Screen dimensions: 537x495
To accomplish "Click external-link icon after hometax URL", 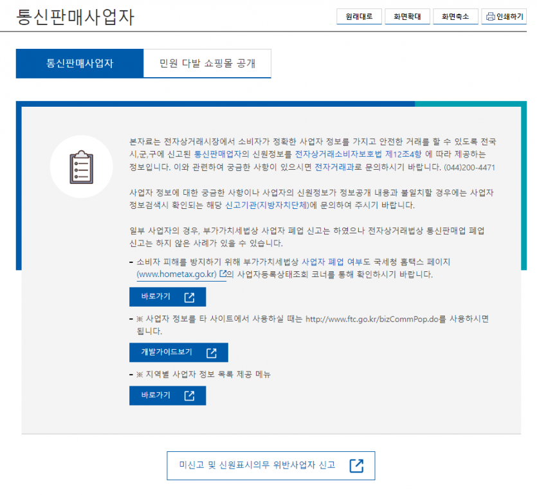I will [x=223, y=273].
